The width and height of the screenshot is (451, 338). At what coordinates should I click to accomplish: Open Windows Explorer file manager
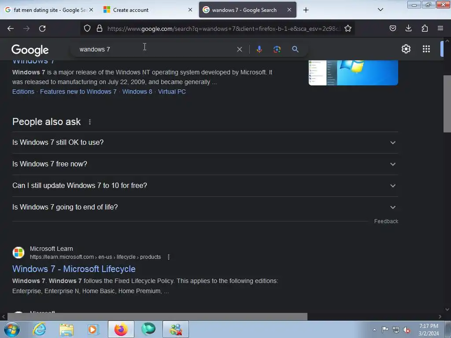[67, 330]
